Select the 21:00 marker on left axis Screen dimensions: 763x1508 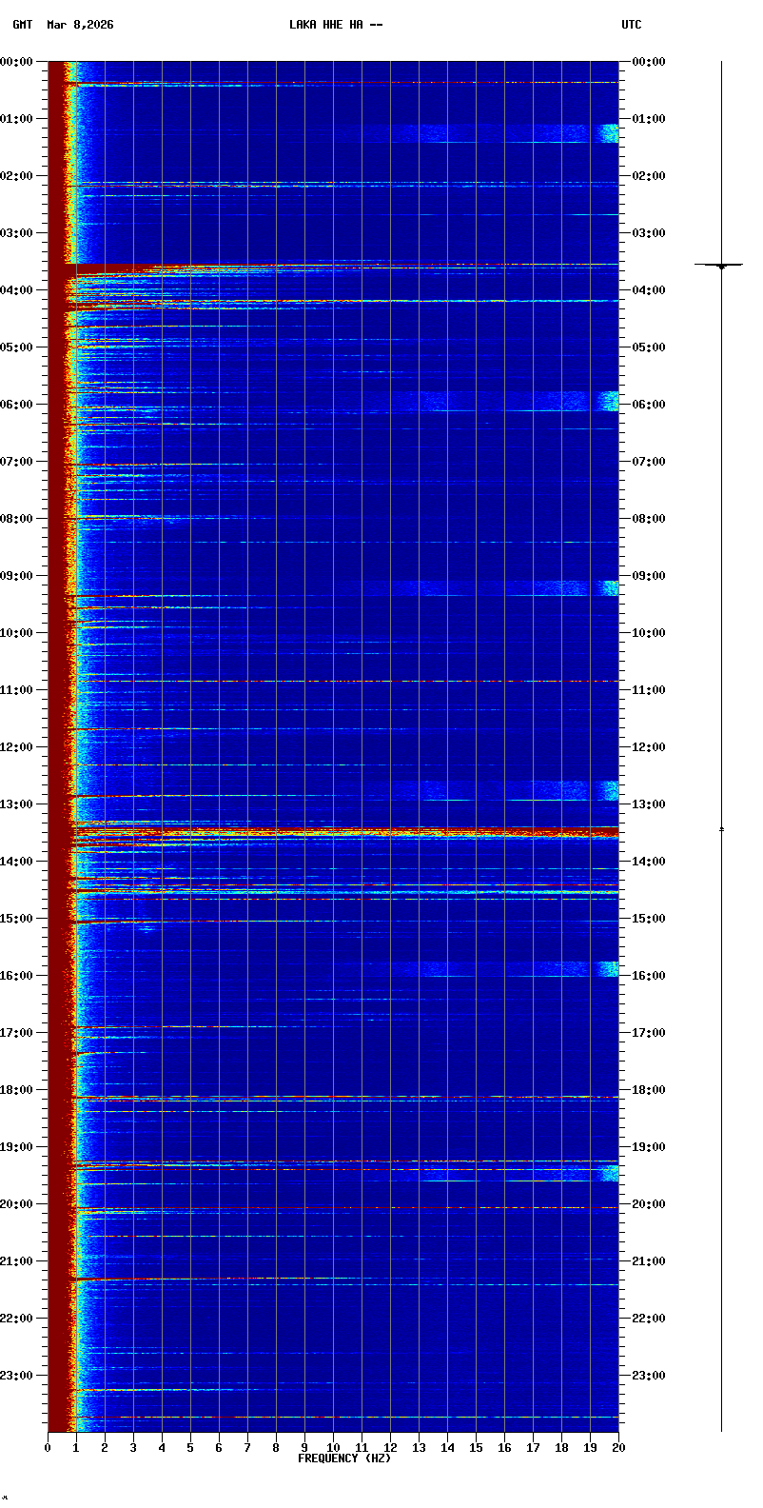pos(18,1261)
